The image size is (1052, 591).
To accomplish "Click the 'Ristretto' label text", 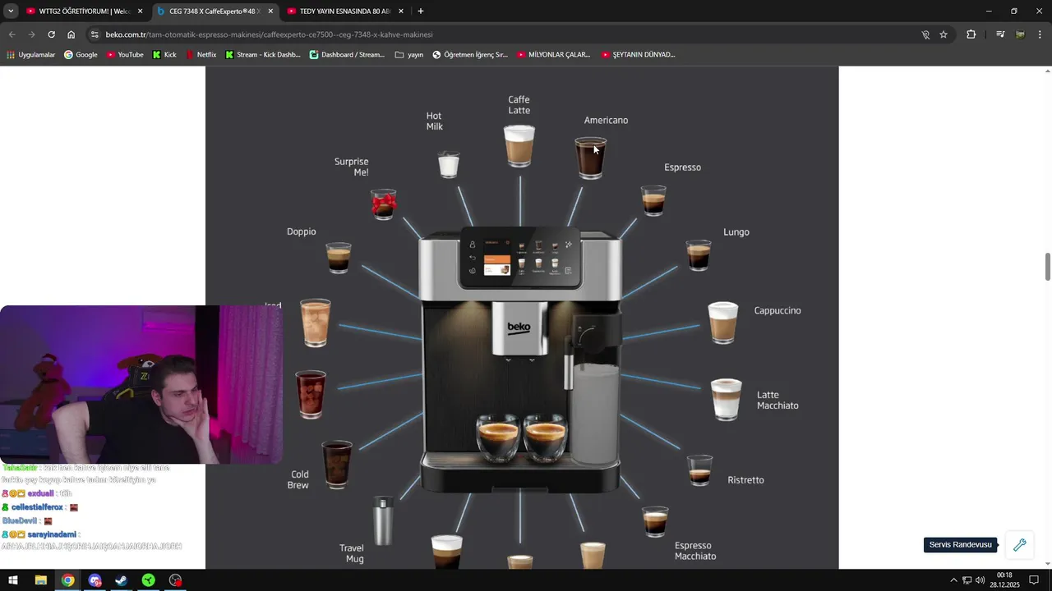I will (x=745, y=480).
